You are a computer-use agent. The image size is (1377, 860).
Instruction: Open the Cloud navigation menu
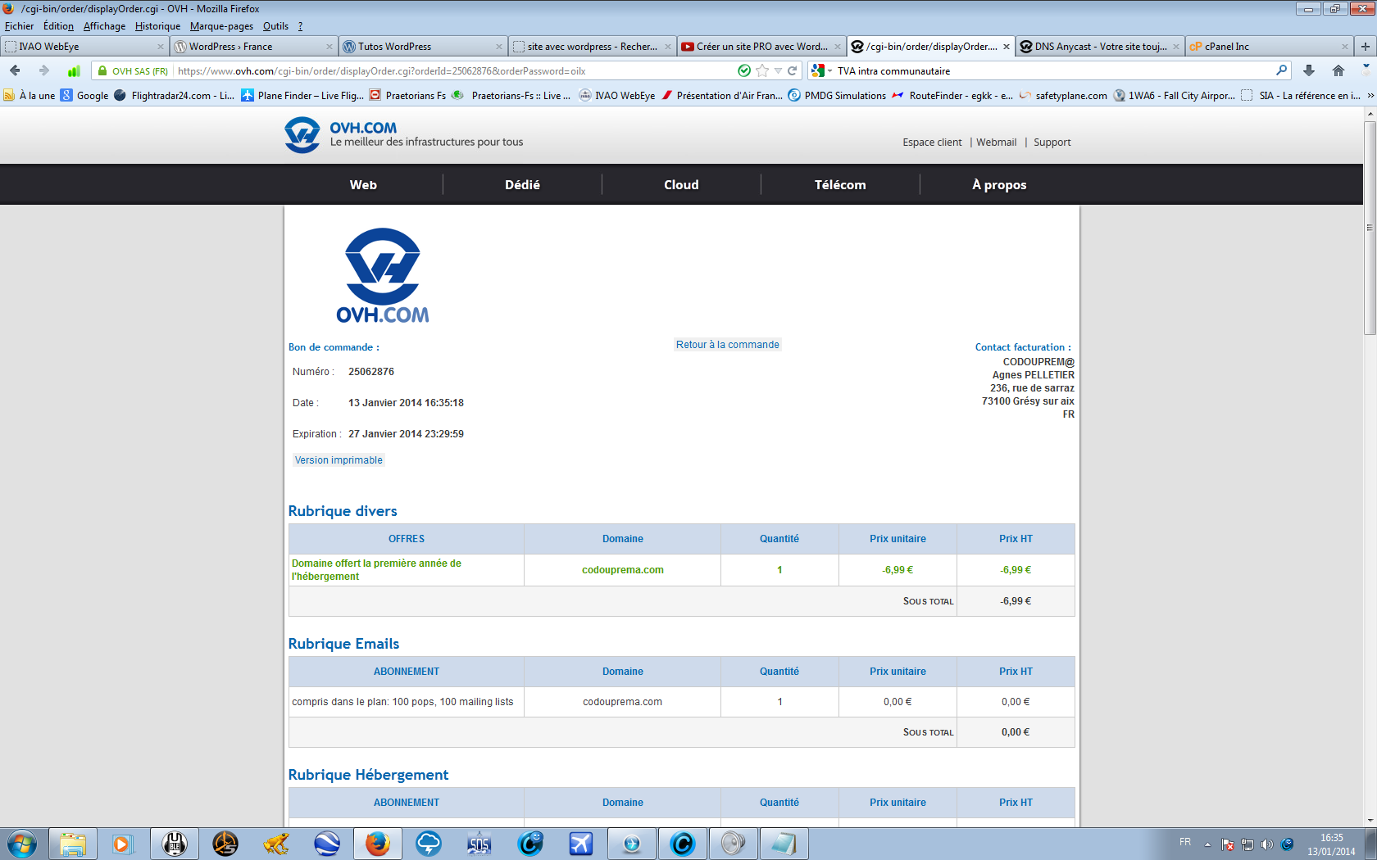[681, 185]
